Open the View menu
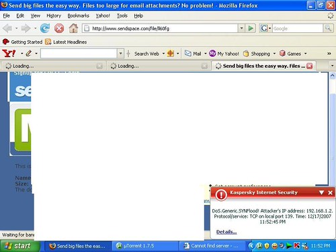Screen dimensions: 336x252 pyautogui.click(x=36, y=15)
